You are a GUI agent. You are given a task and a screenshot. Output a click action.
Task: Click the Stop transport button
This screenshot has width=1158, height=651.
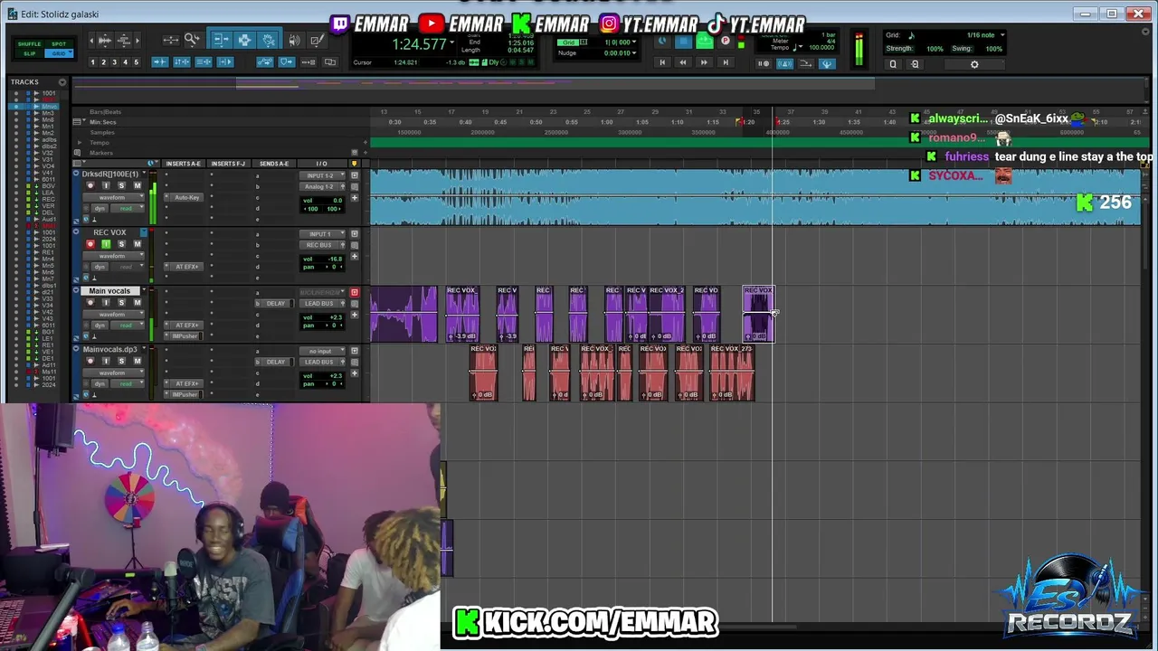coord(684,42)
